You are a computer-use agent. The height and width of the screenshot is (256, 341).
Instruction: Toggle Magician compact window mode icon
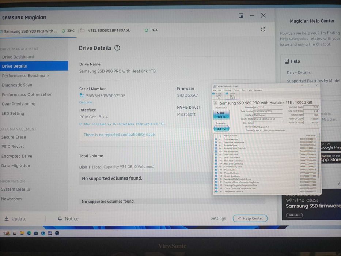click(241, 15)
